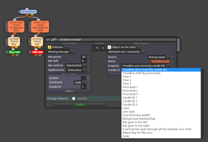
Task: Choose Time 1 from property list
Action: (x=161, y=77)
